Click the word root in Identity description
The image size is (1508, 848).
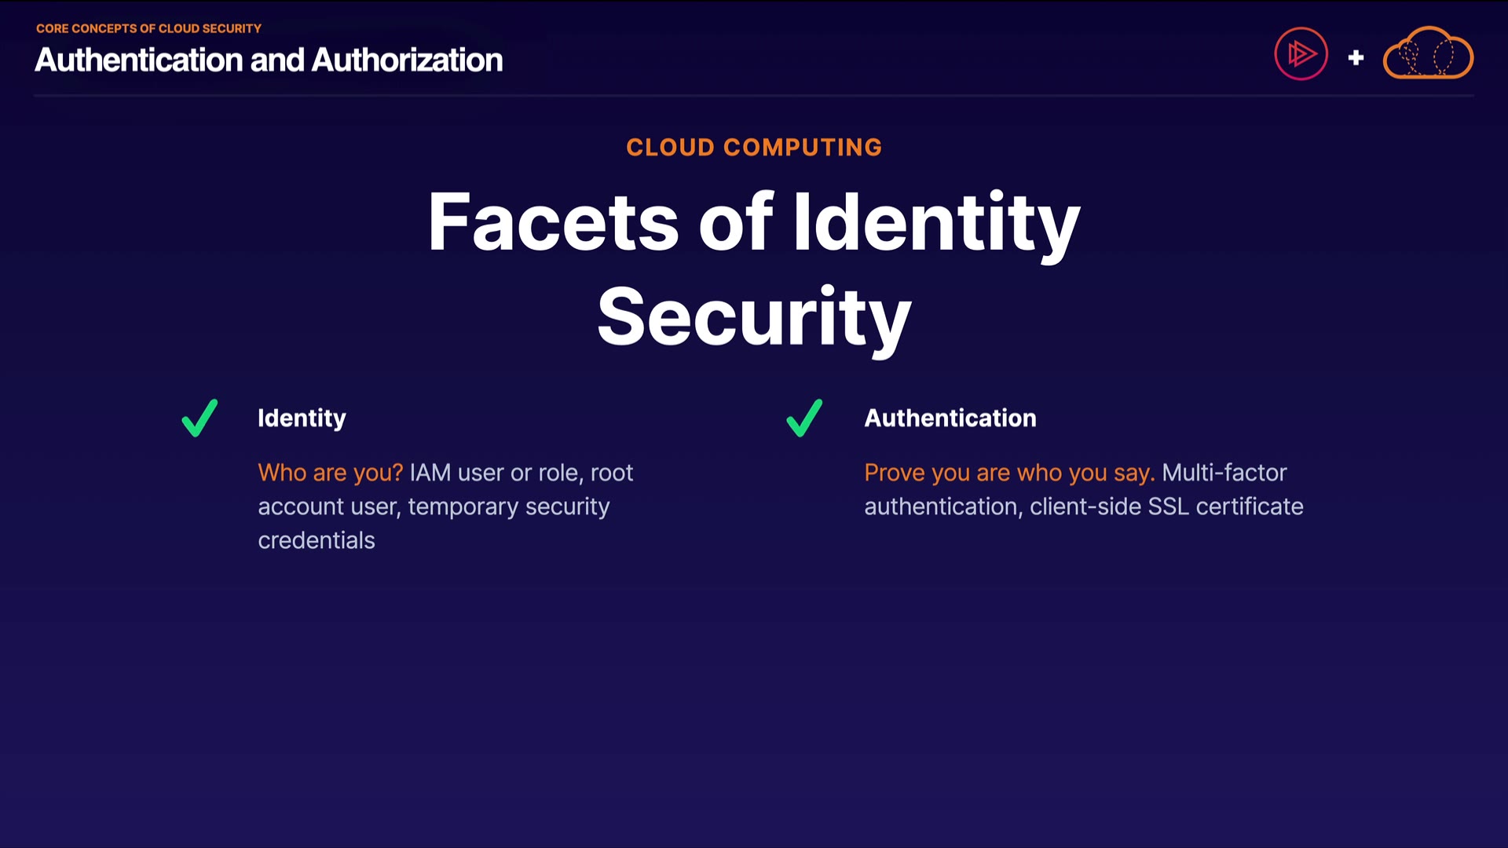611,473
